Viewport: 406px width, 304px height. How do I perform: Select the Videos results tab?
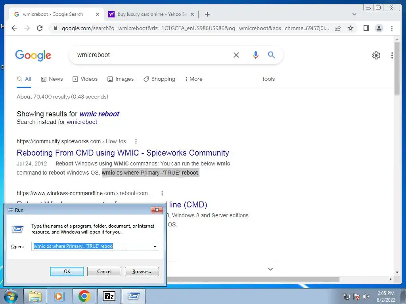85,79
